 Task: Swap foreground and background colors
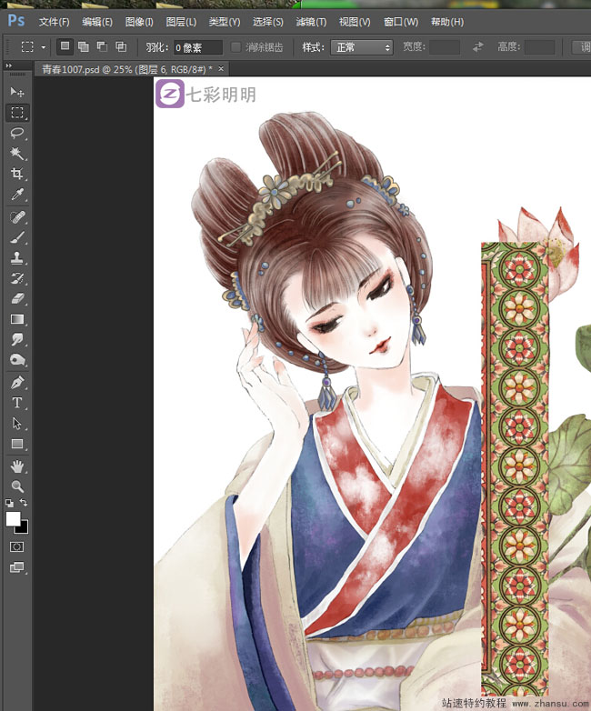tap(24, 503)
